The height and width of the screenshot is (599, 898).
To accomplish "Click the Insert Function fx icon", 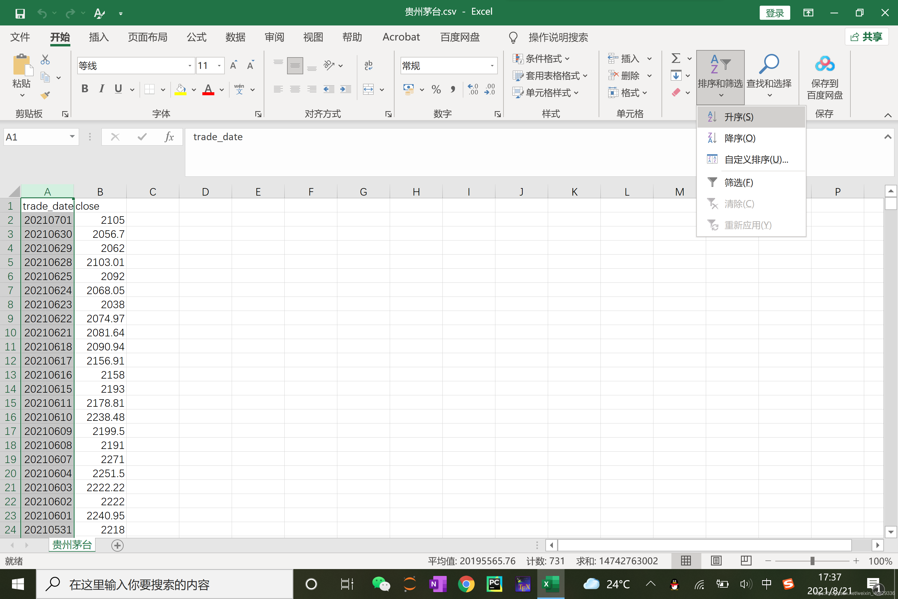I will (169, 137).
